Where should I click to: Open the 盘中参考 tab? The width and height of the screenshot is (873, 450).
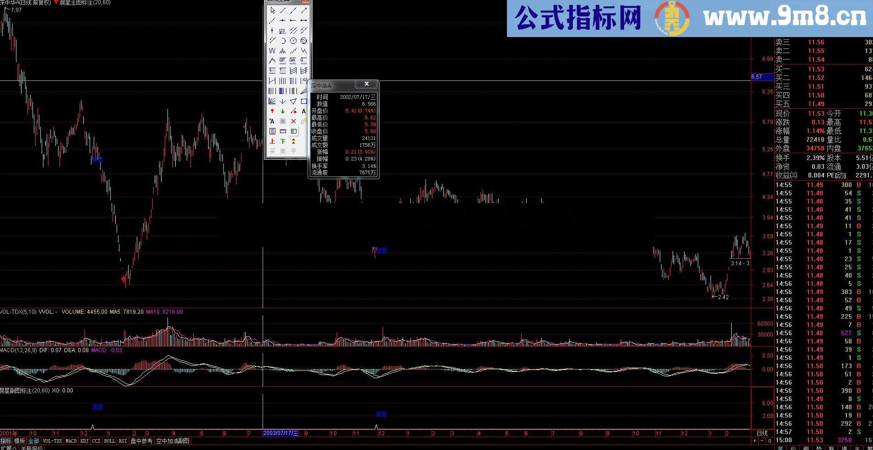click(141, 441)
